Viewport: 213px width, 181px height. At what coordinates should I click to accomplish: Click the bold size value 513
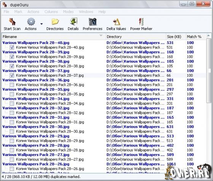pyautogui.click(x=170, y=136)
